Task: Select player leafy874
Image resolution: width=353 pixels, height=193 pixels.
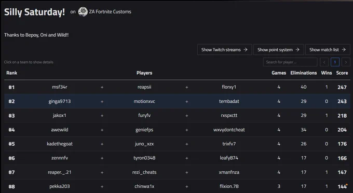Action: (x=229, y=158)
